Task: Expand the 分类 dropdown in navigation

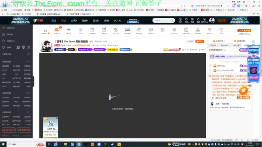Action: (74, 21)
